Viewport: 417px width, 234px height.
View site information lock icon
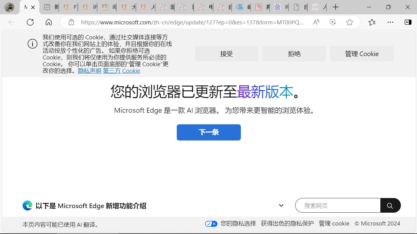[x=71, y=22]
